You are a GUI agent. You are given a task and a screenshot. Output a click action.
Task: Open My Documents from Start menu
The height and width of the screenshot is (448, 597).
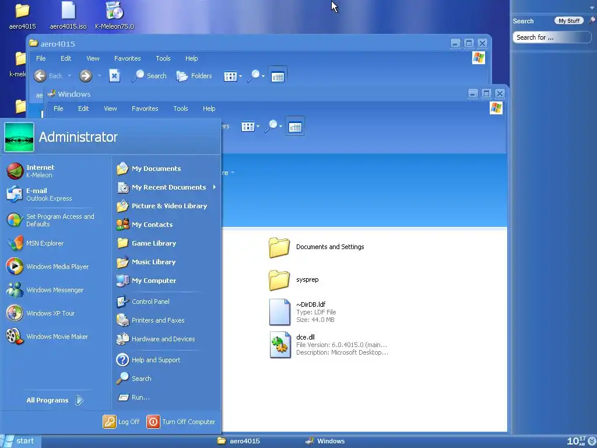coord(149,169)
